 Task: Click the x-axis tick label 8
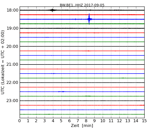pyautogui.click(x=86, y=121)
